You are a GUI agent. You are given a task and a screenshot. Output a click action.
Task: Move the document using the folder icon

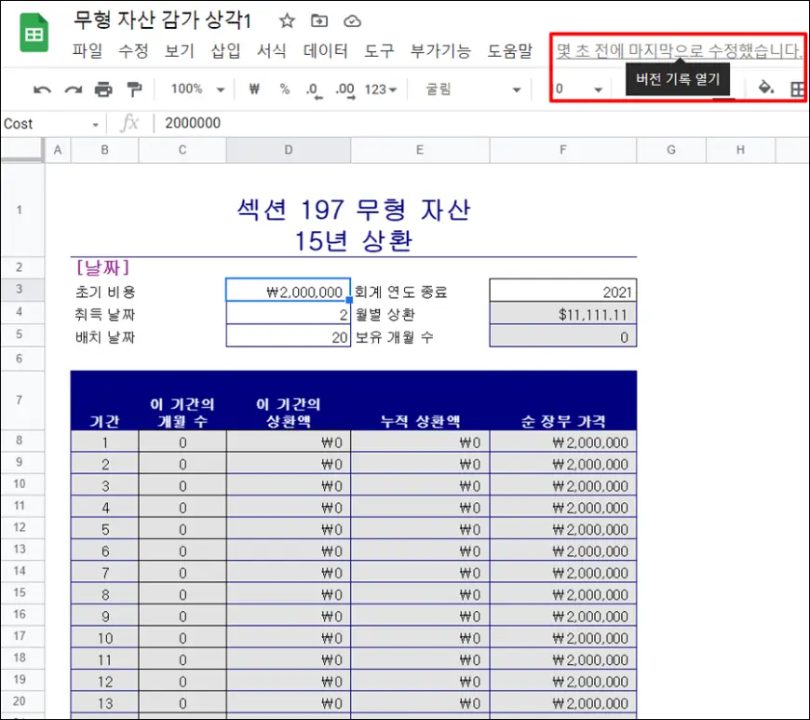coord(319,20)
